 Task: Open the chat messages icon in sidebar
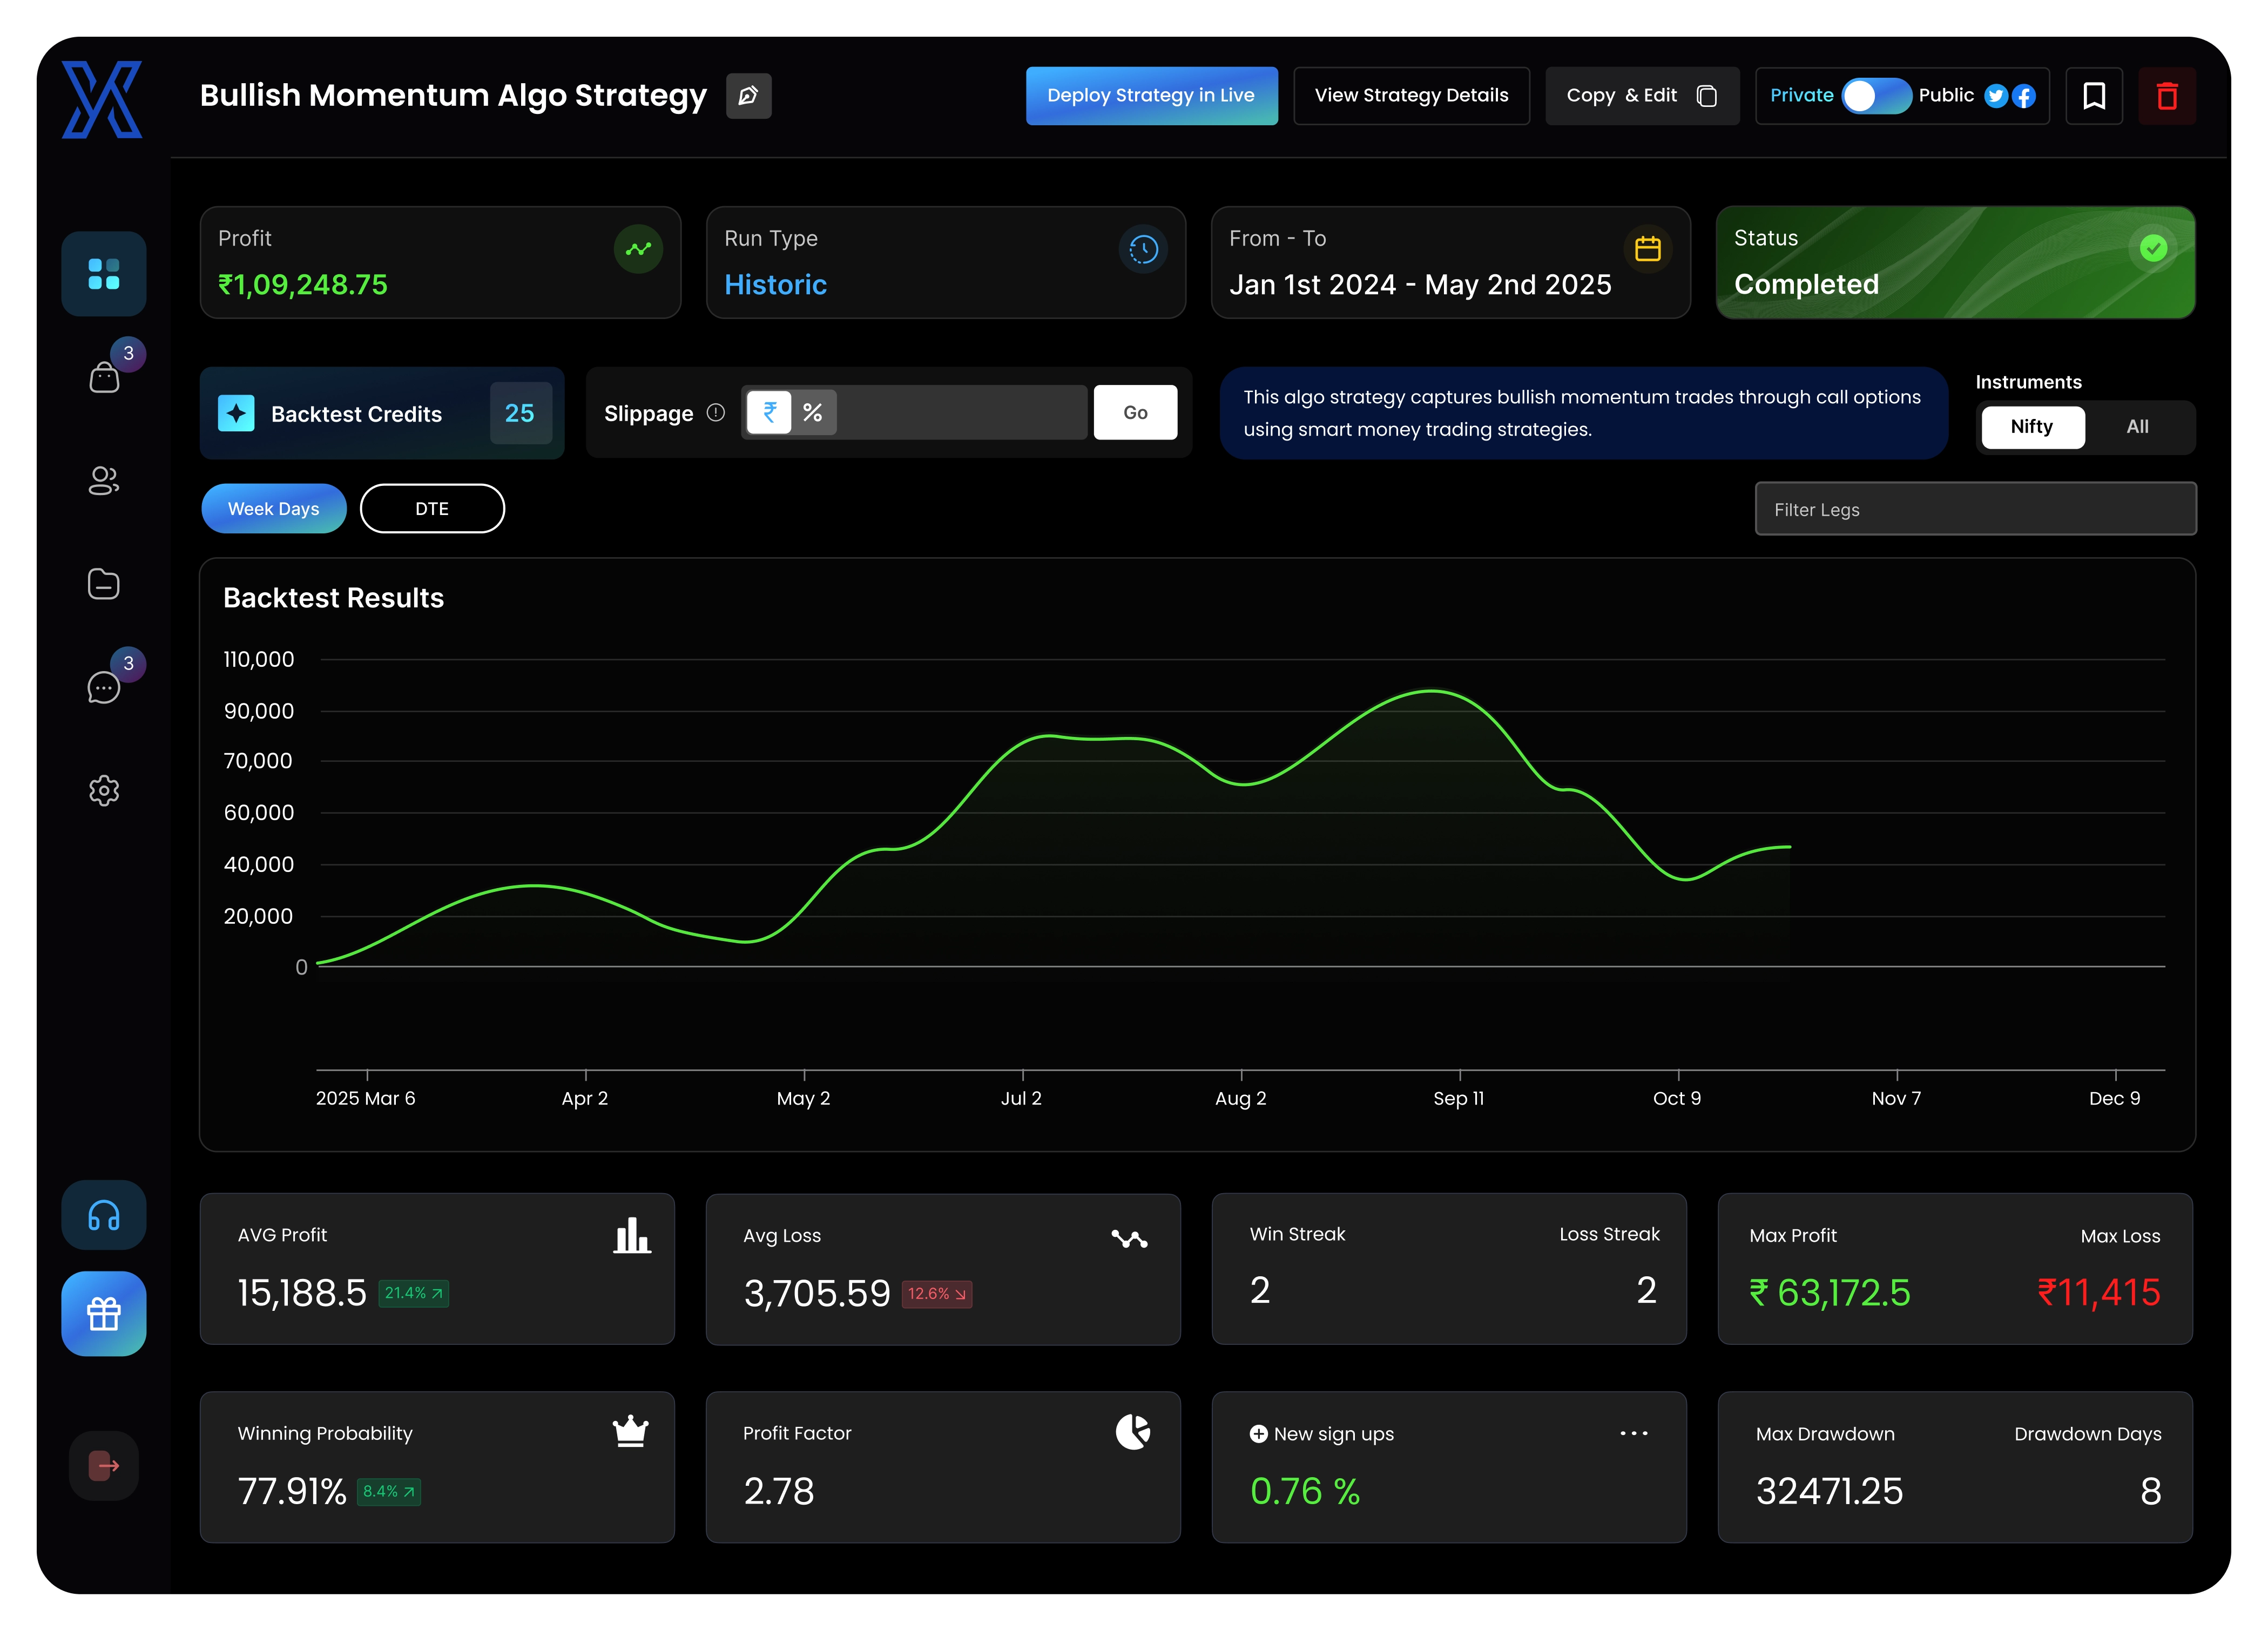(104, 687)
